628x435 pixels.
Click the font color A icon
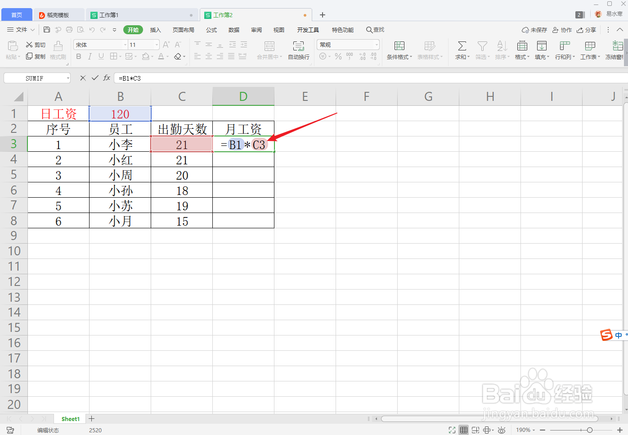click(161, 56)
